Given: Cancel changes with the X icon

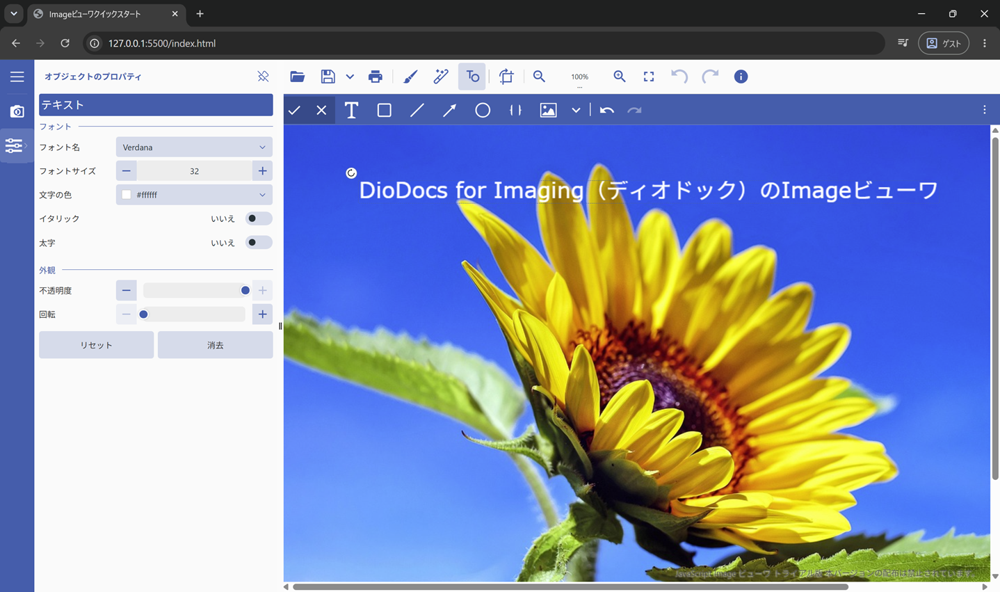Looking at the screenshot, I should tap(321, 110).
